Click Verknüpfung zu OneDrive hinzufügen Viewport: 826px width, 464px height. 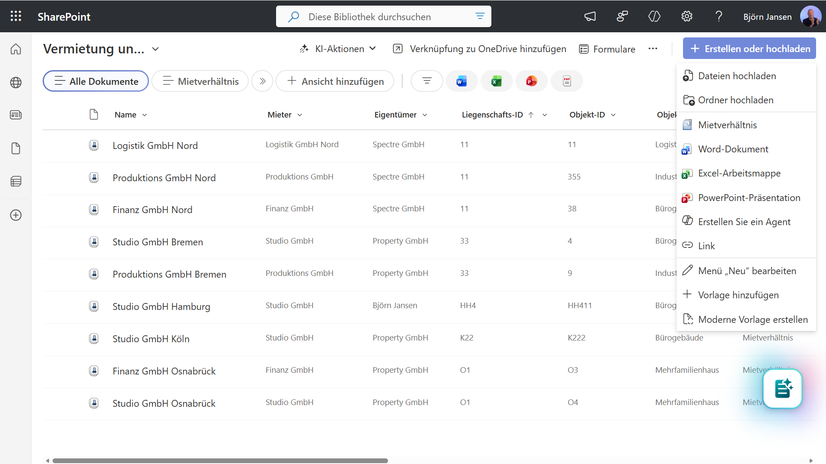479,49
